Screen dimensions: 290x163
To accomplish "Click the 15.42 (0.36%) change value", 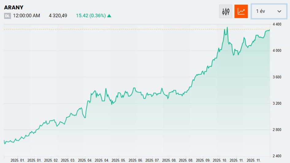I will pyautogui.click(x=90, y=16).
